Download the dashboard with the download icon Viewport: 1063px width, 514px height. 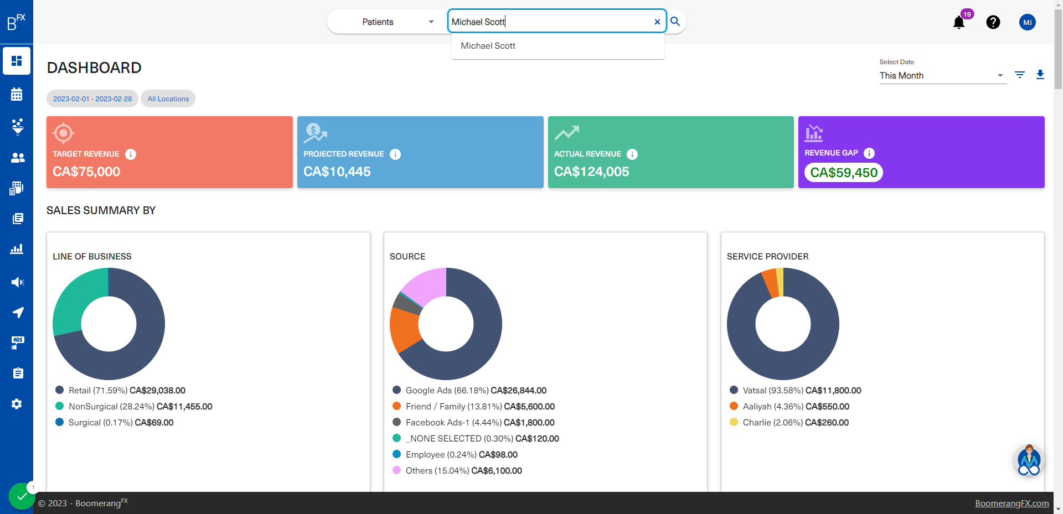pyautogui.click(x=1040, y=75)
